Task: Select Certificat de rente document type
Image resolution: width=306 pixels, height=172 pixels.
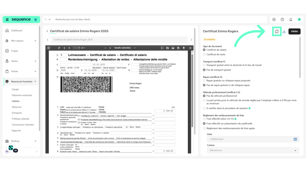Action: 204,55
